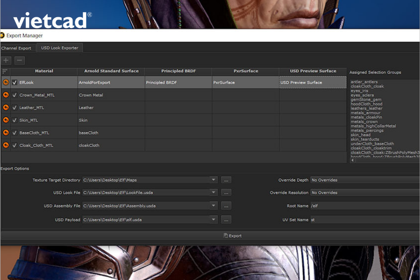The width and height of the screenshot is (420, 280).
Task: Uncheck the Cloak_Cloth_MTL checkbox
Action: 14,146
